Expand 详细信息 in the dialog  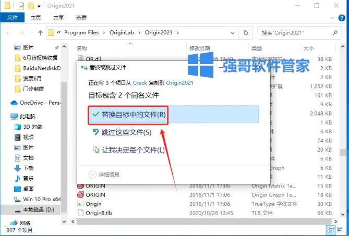pyautogui.click(x=104, y=175)
